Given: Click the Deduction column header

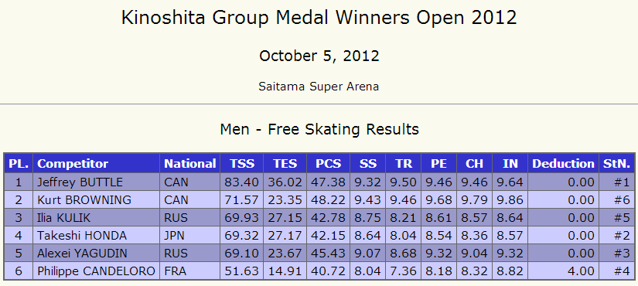Looking at the screenshot, I should click(x=563, y=164).
